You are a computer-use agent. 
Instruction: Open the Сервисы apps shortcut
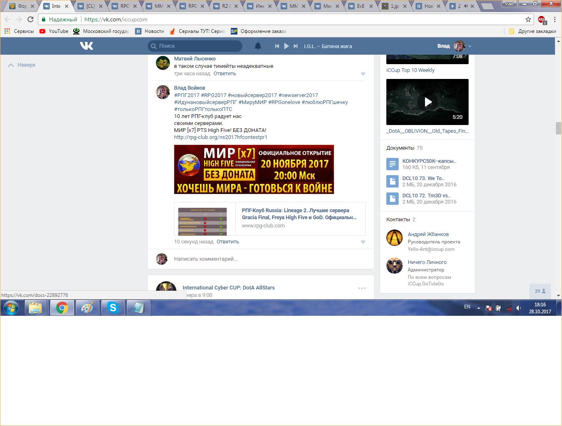[19, 31]
